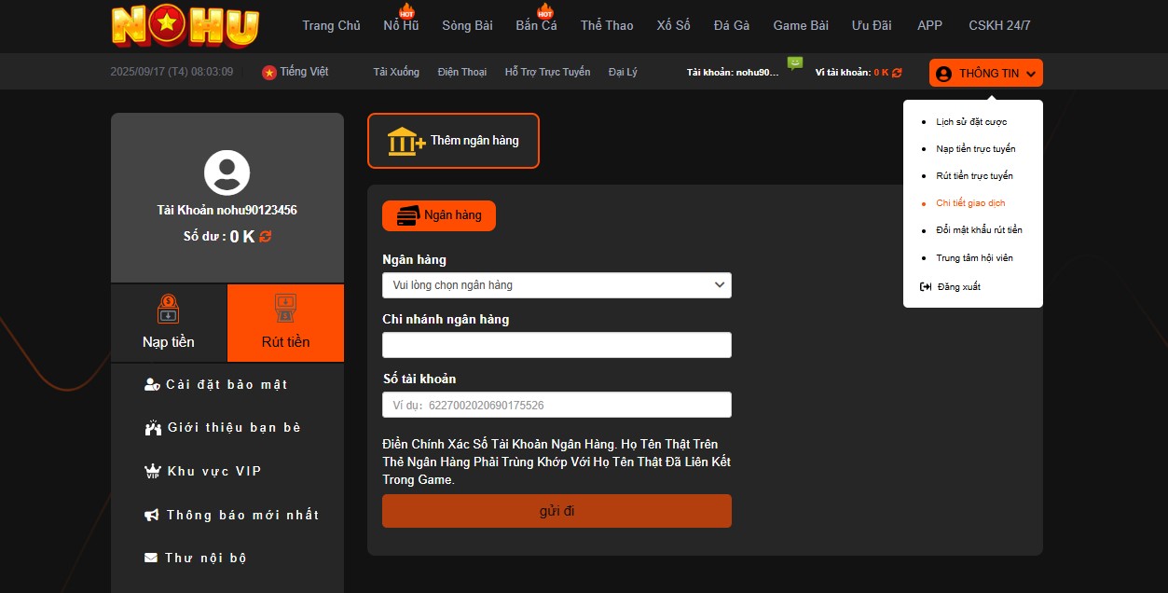The height and width of the screenshot is (593, 1168).
Task: Click the Số tài khoản input field
Action: pos(557,405)
